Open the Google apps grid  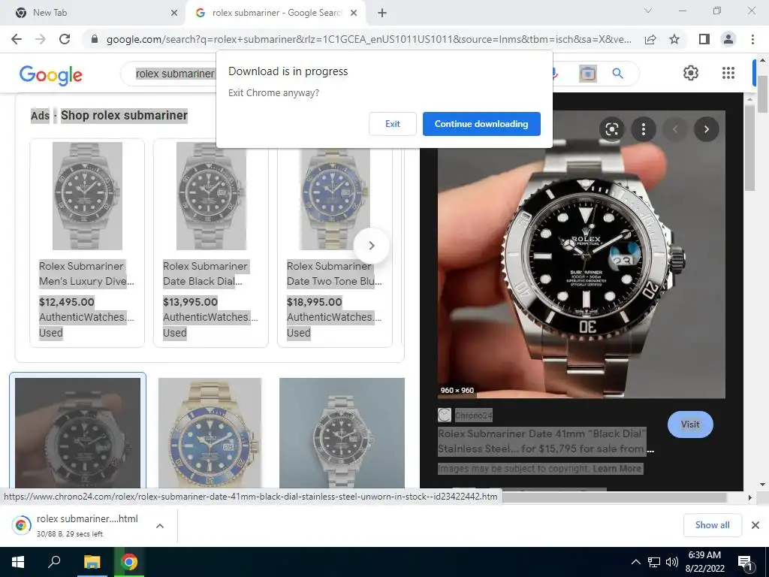(x=728, y=73)
